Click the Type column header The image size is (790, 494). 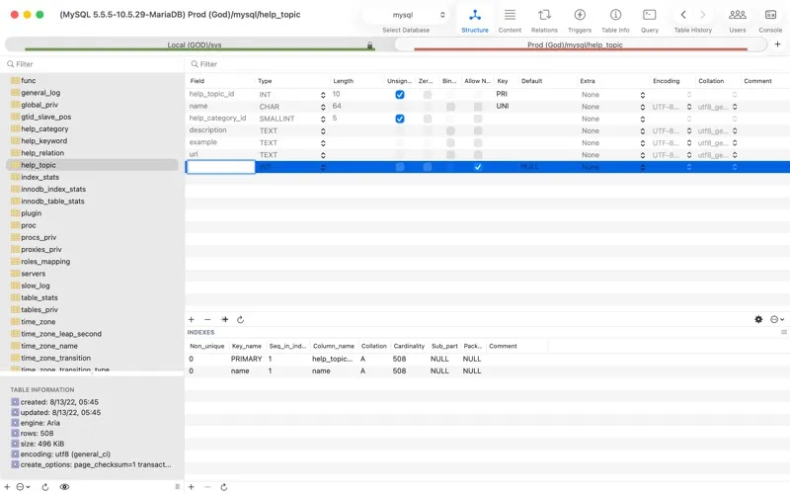(x=291, y=81)
